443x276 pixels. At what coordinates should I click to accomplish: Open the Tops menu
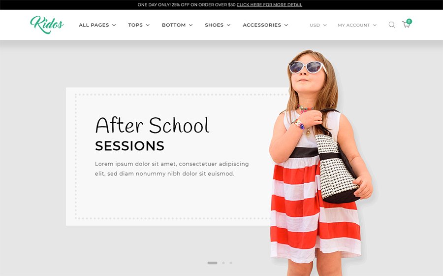139,25
